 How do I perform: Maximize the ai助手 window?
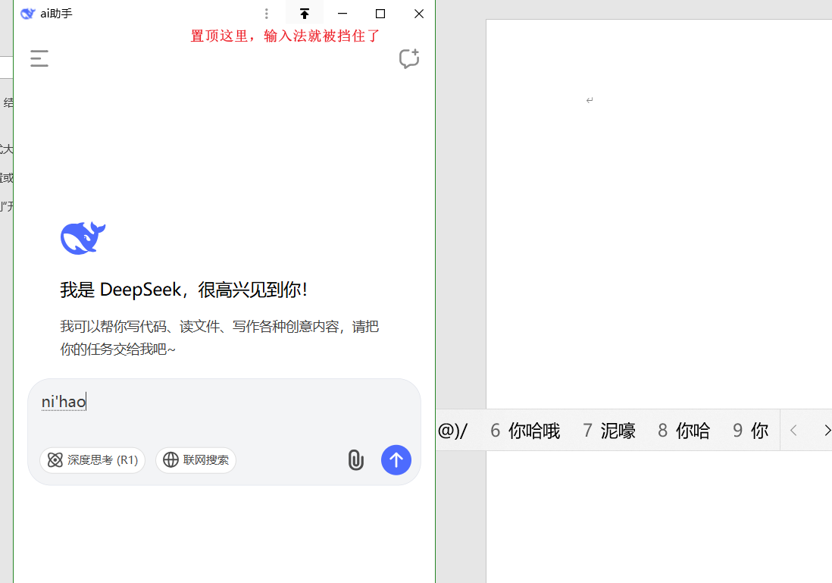point(380,14)
